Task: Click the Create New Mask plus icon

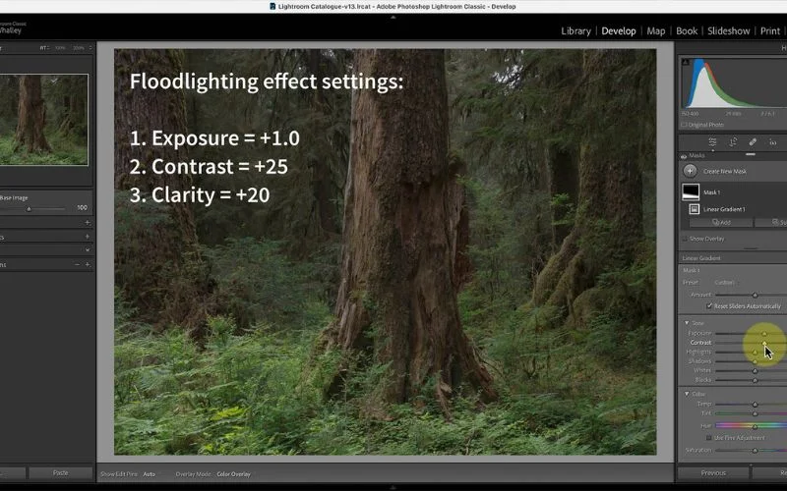Action: tap(690, 171)
